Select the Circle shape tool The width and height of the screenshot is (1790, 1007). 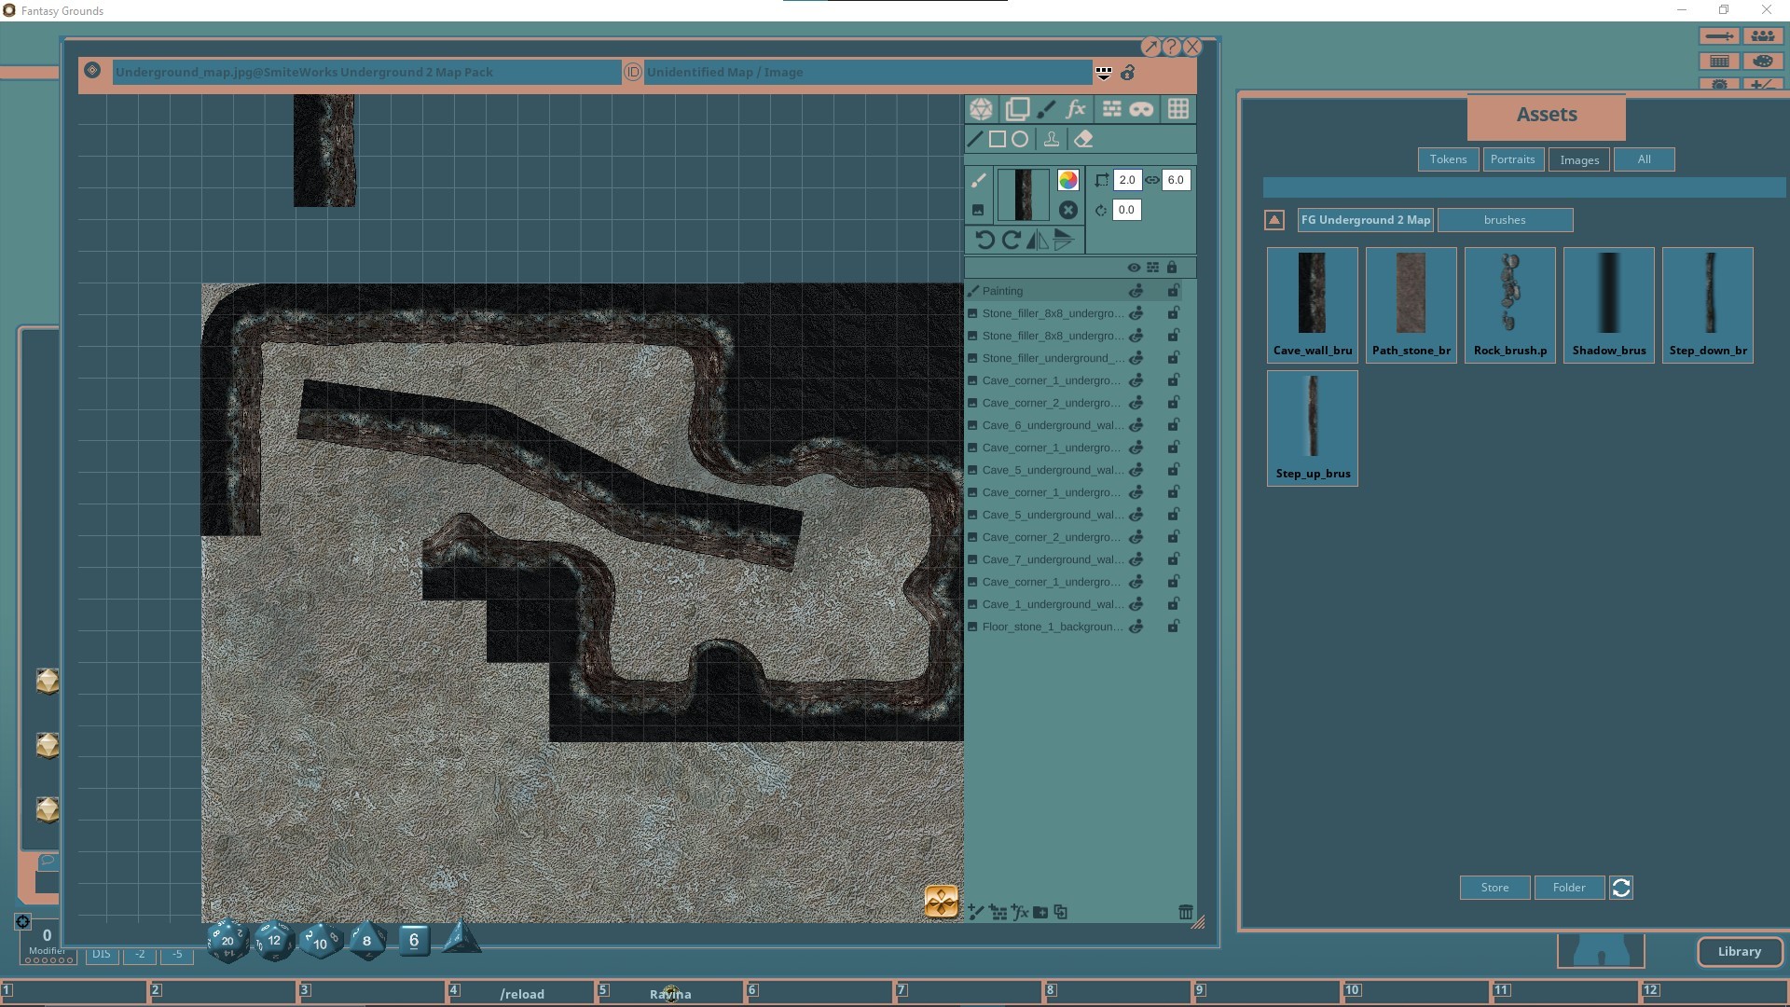(x=1020, y=139)
